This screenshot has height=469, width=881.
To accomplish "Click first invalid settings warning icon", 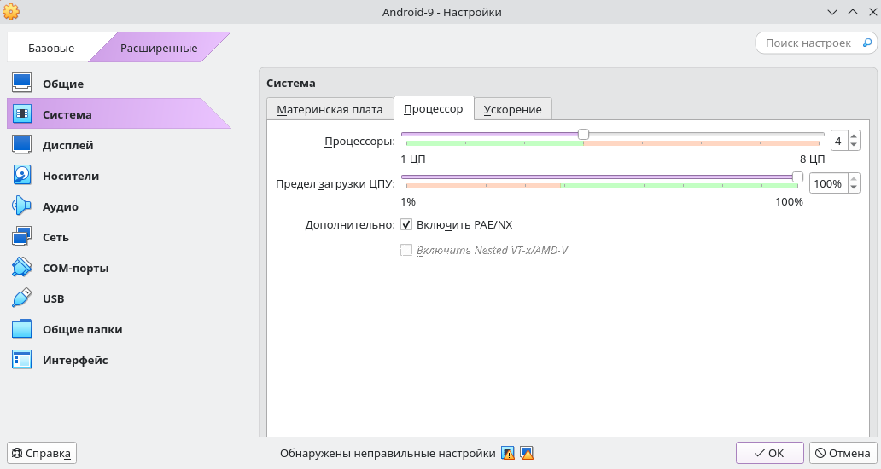I will (508, 454).
